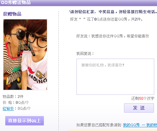Click the 获赠物品 heading
This screenshot has width=157, height=131.
(12, 14)
